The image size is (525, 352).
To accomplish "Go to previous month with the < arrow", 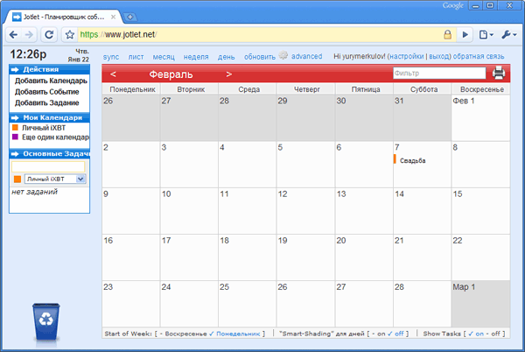I will click(113, 74).
